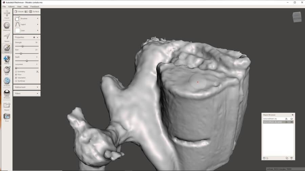Maximize the Meshmixer window
The height and width of the screenshot is (171, 305).
[x=295, y=2]
